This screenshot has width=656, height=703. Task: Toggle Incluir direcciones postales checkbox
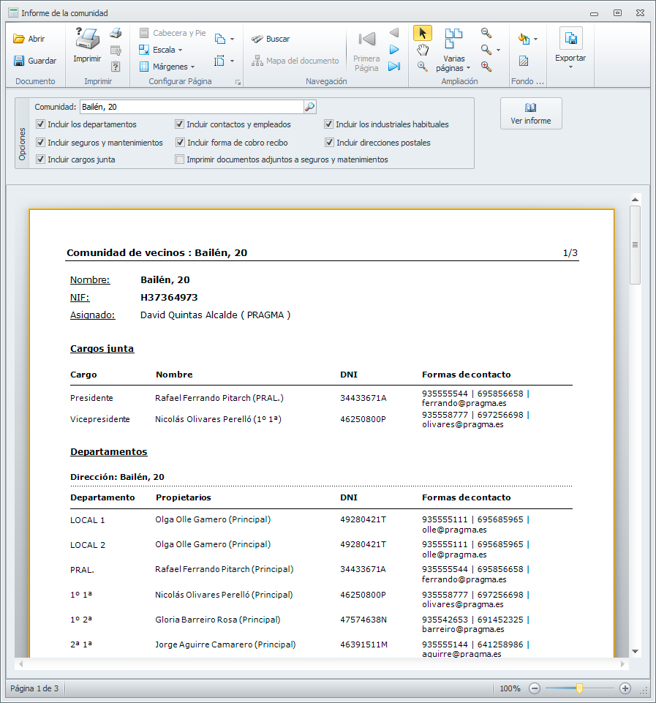329,143
